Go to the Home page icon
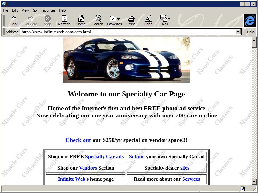This screenshot has width=258, height=193. click(81, 19)
